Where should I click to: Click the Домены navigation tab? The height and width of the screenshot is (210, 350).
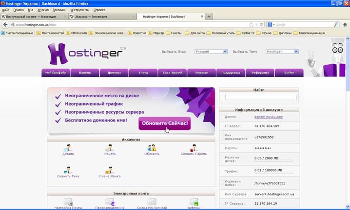pos(114,73)
